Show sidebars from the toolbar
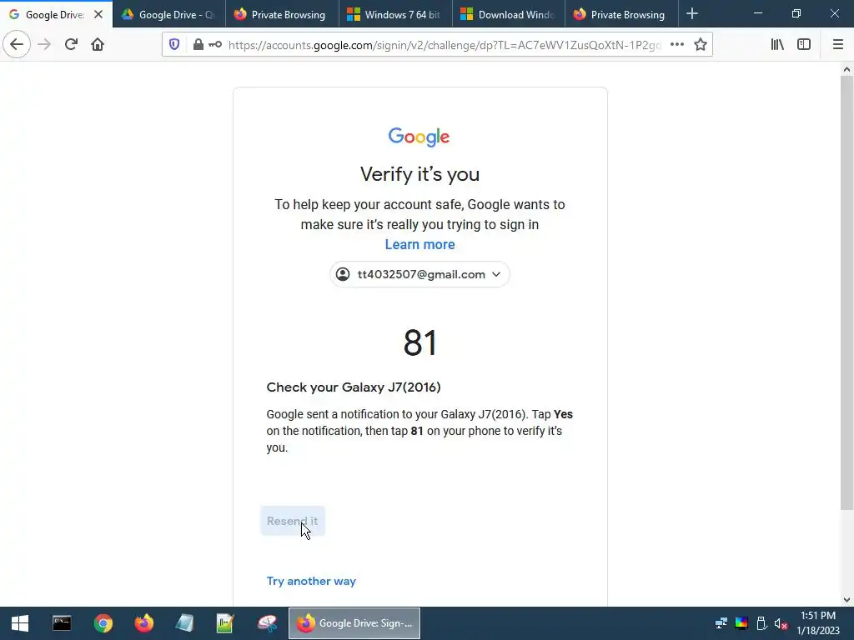This screenshot has height=640, width=854. point(804,45)
